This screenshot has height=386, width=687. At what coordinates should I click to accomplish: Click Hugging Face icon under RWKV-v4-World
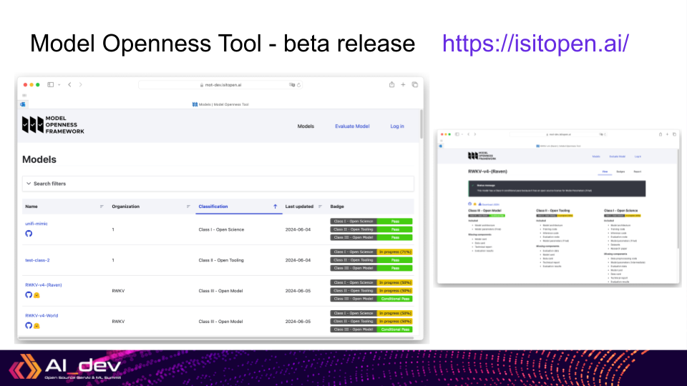coord(36,325)
